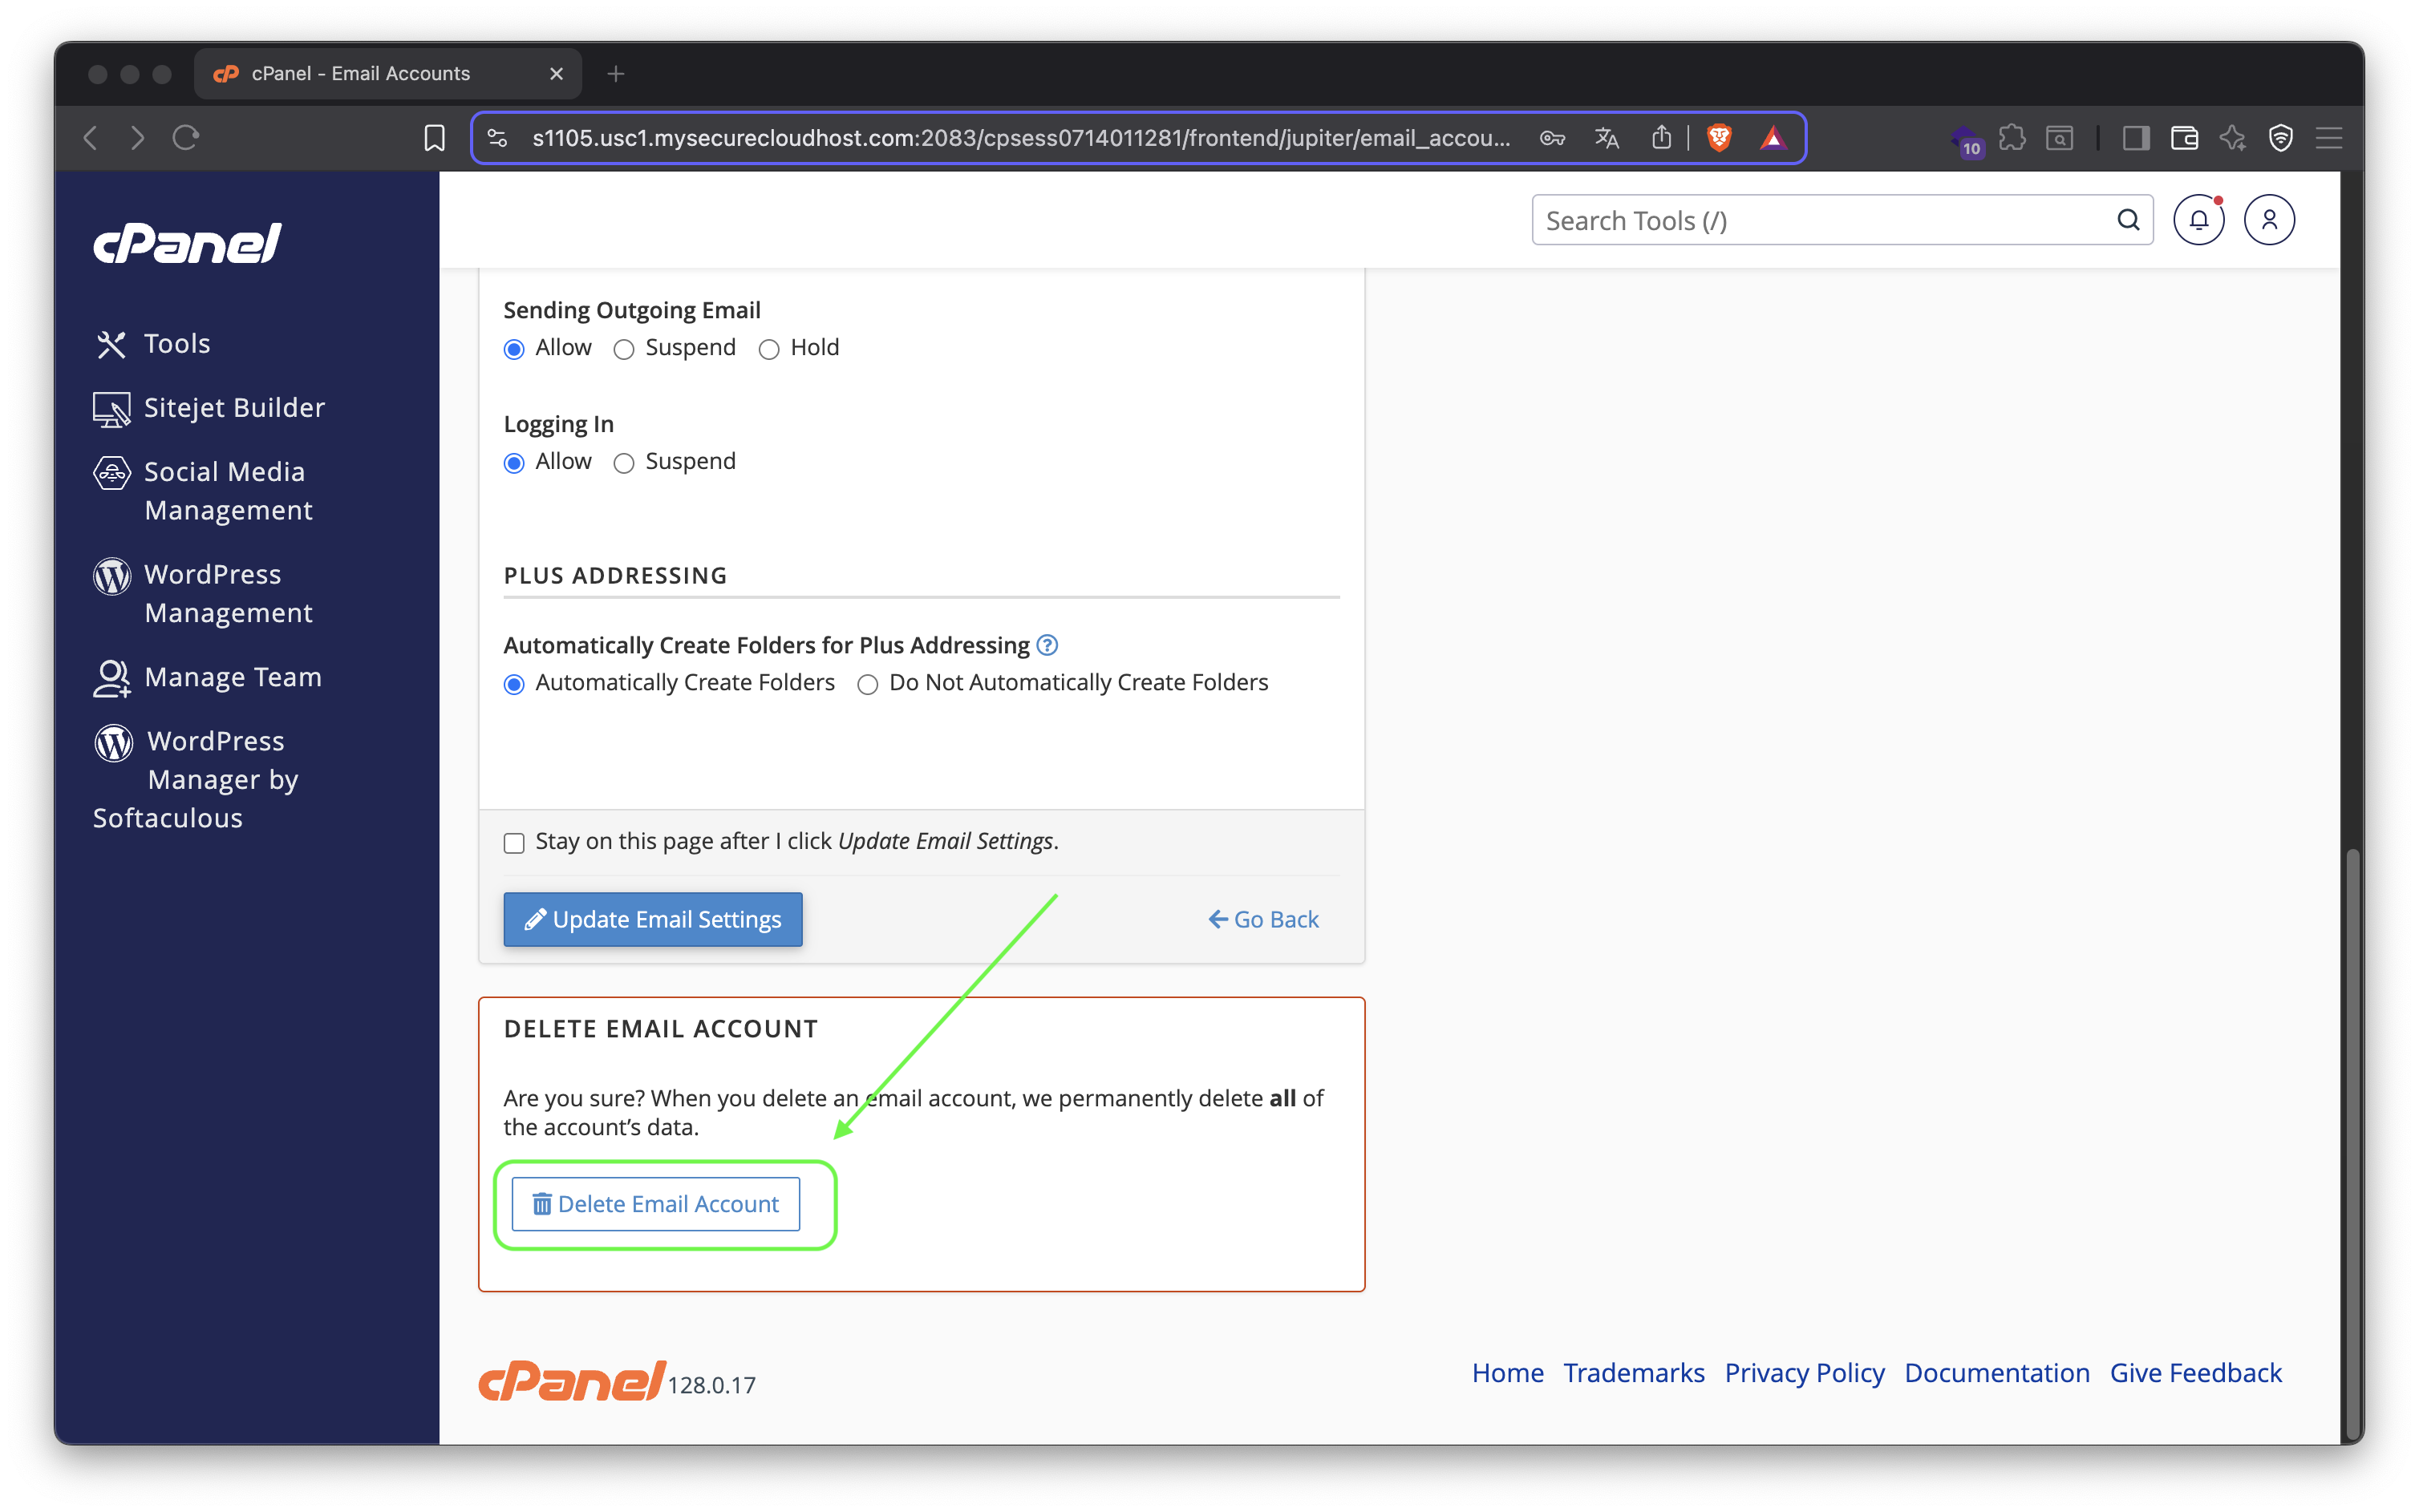The height and width of the screenshot is (1512, 2419).
Task: Select Suspend under Logging In
Action: (x=624, y=463)
